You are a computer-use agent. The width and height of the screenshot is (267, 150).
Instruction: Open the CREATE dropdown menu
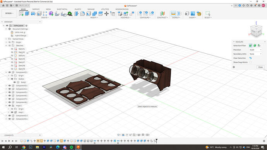click(x=45, y=17)
